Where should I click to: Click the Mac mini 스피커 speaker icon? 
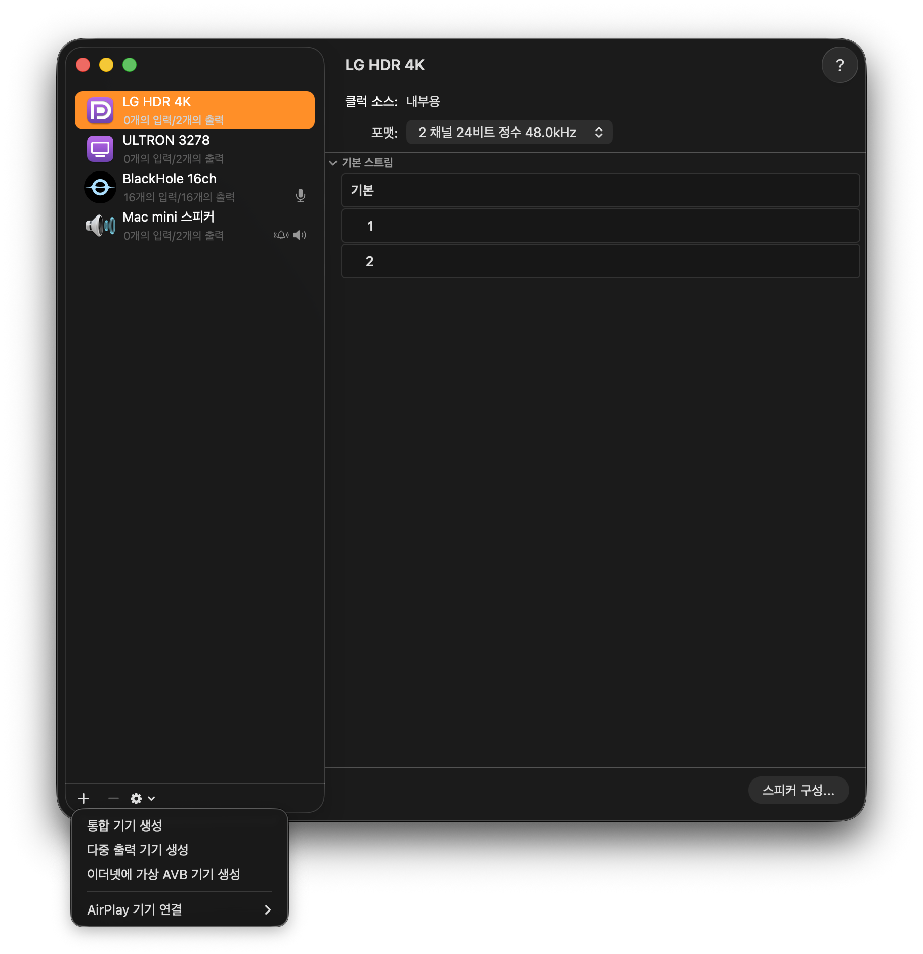pyautogui.click(x=99, y=225)
